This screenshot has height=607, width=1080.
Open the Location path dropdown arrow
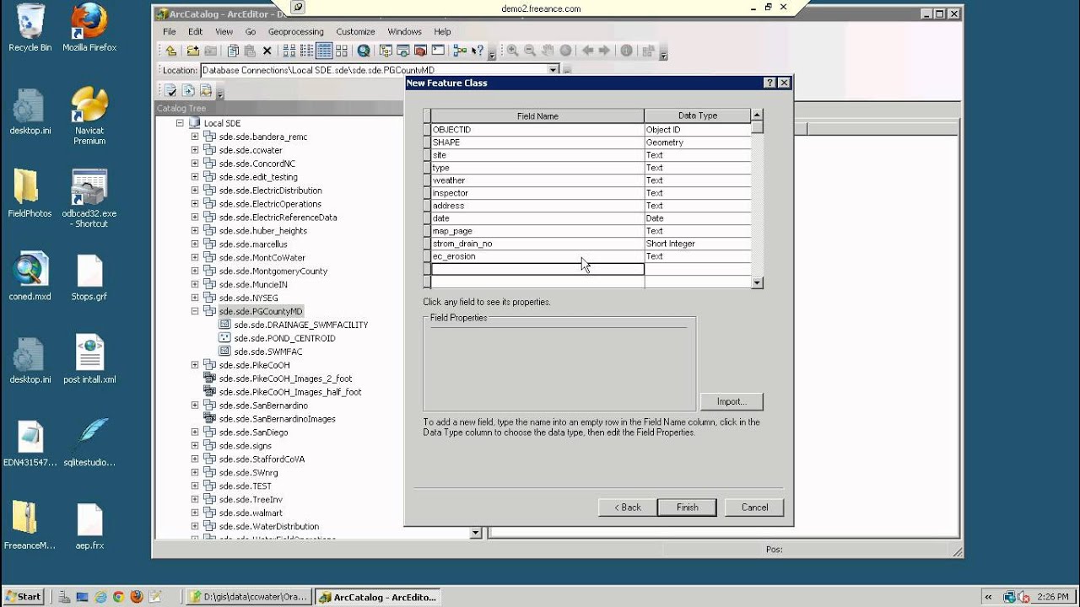pyautogui.click(x=553, y=70)
